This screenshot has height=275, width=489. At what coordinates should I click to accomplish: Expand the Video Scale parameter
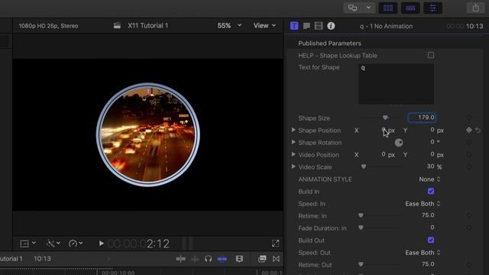293,167
